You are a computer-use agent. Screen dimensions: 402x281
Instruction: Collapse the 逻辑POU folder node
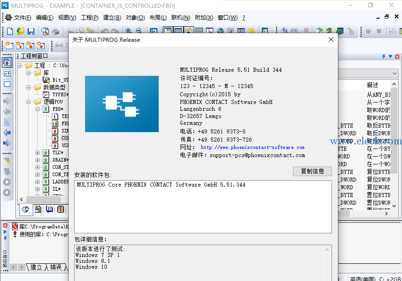click(29, 102)
